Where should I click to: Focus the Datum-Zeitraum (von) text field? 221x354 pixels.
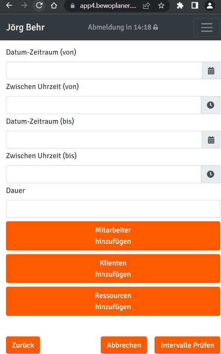click(x=104, y=71)
